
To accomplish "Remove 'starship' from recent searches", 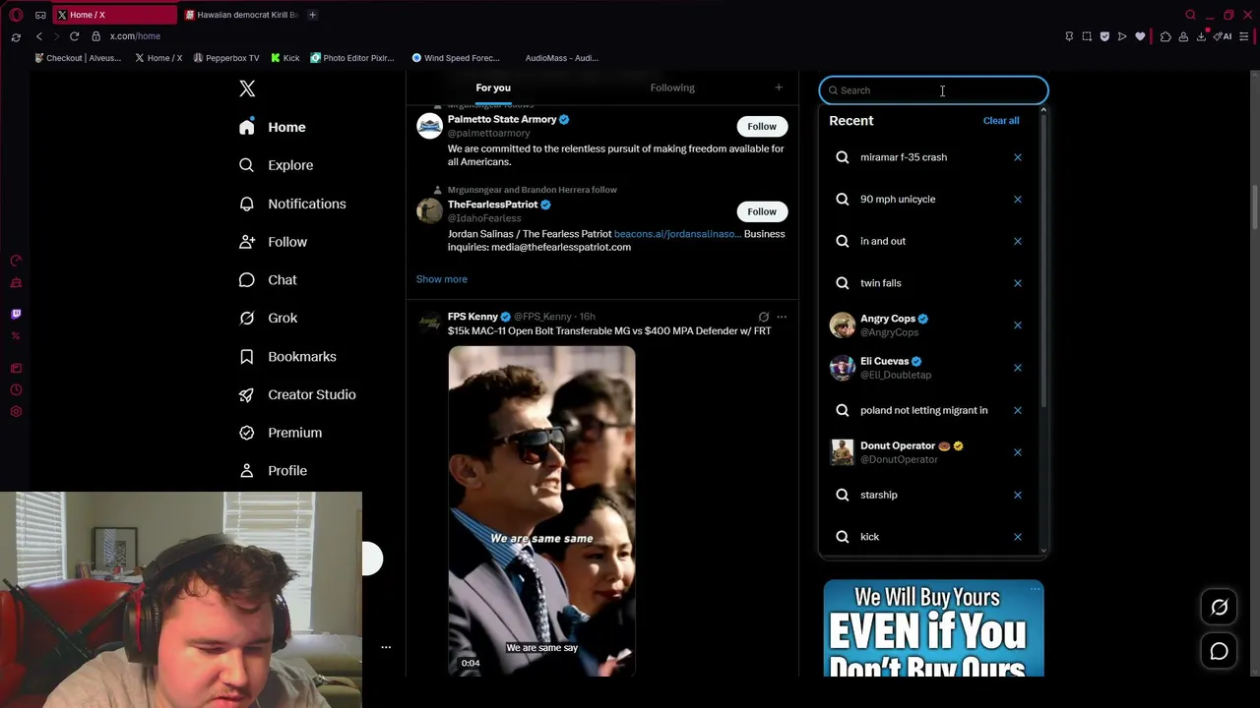I will (x=1018, y=495).
